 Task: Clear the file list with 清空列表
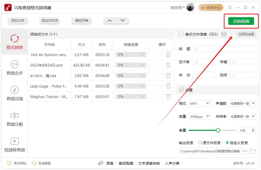pyautogui.click(x=81, y=20)
